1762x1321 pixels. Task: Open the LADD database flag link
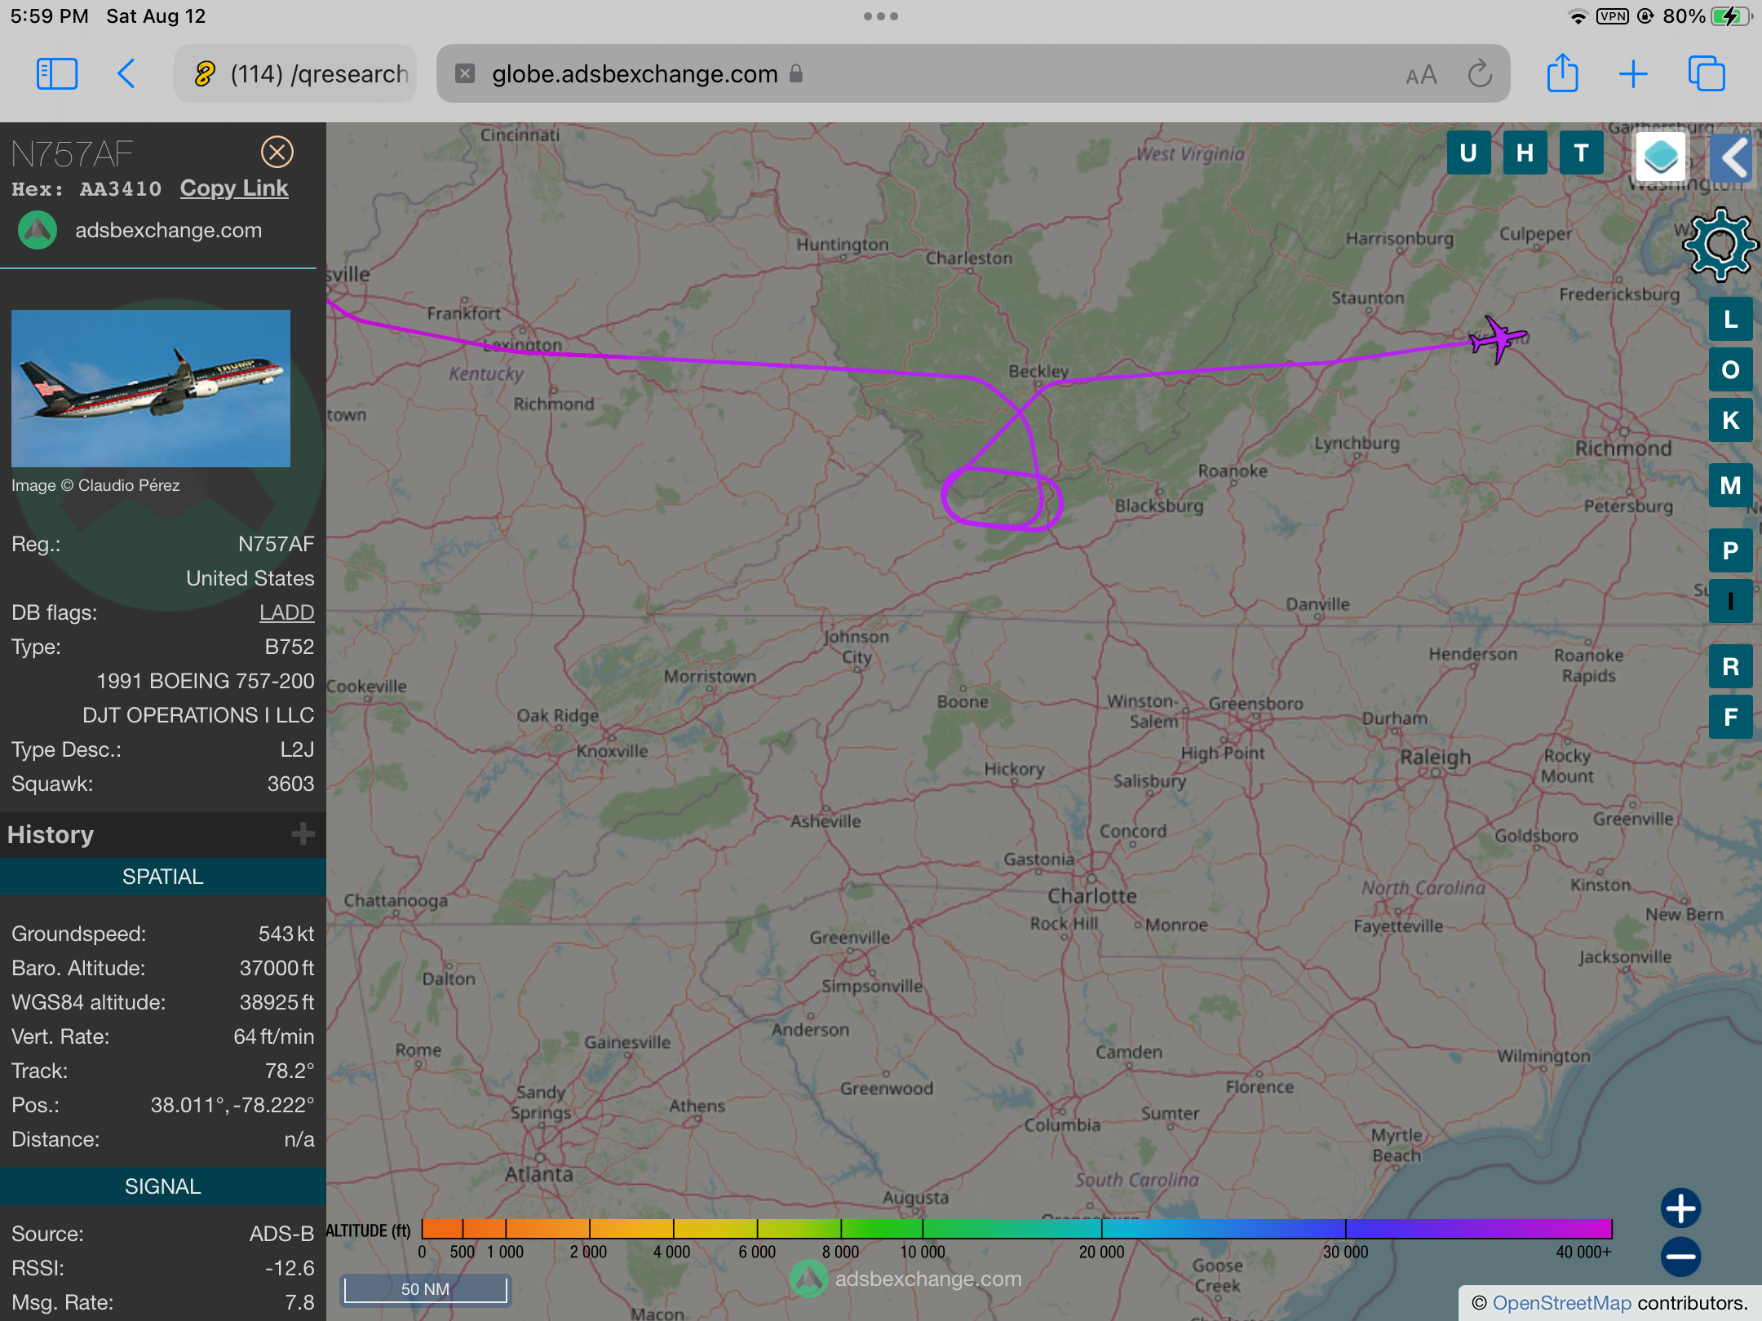pos(286,612)
